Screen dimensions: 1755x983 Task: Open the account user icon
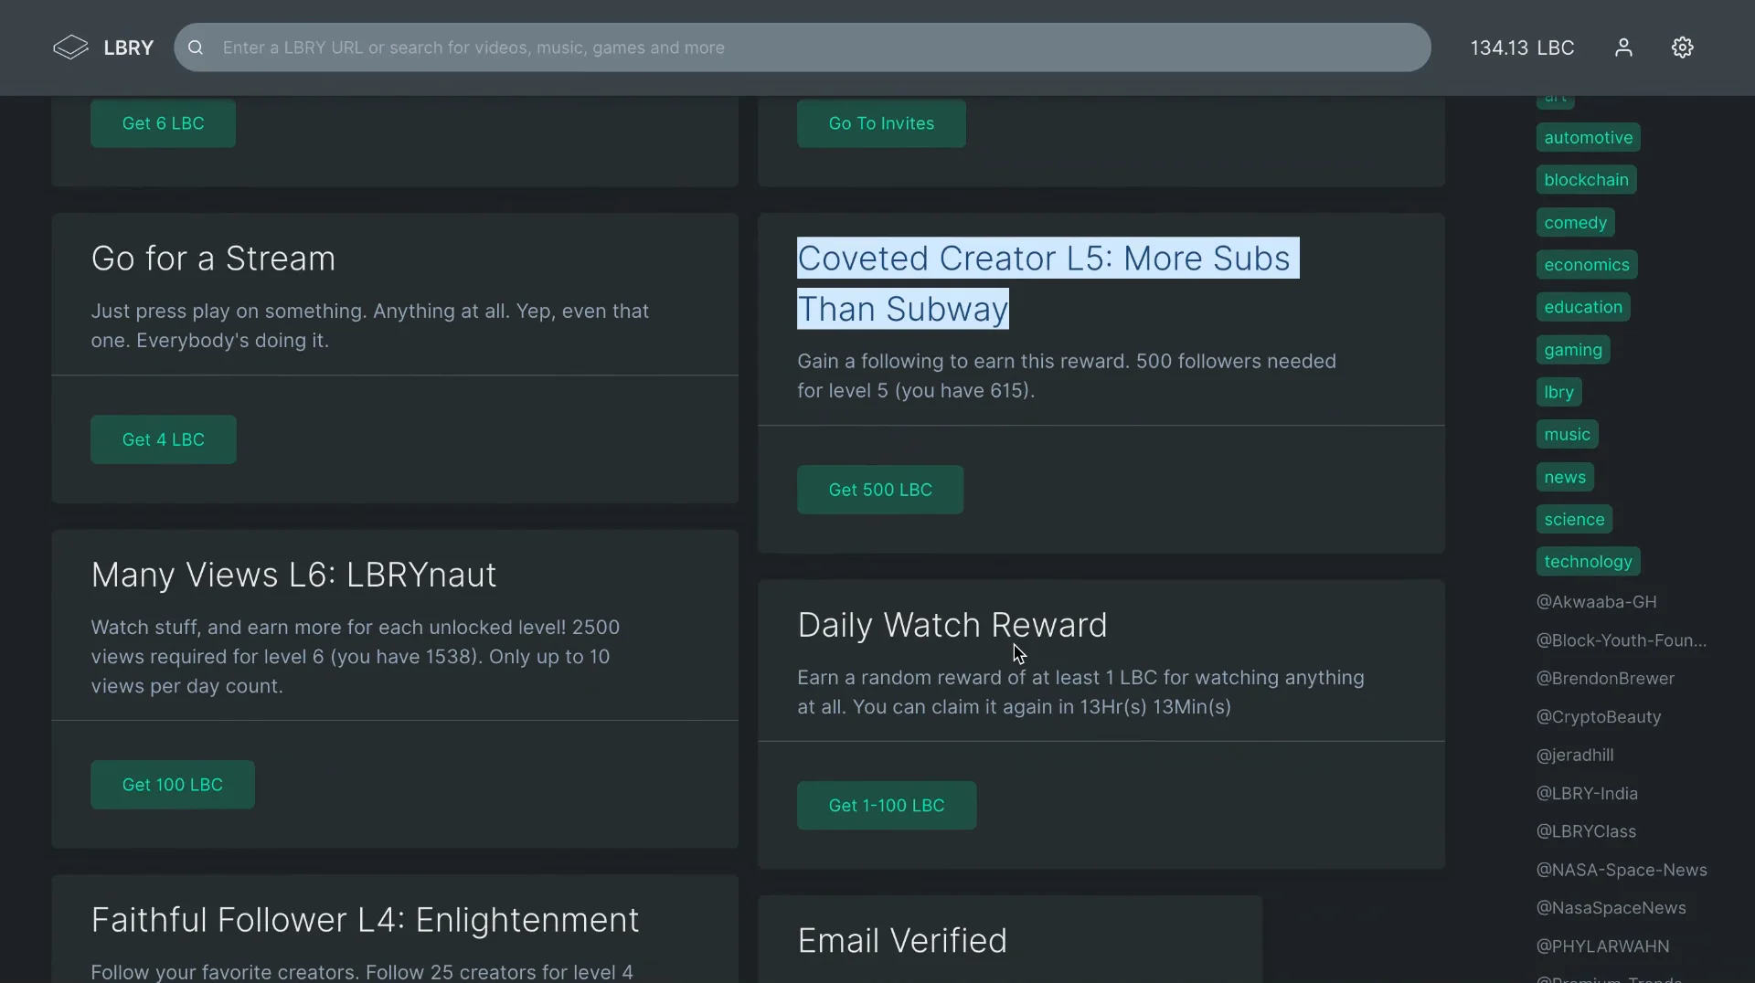[x=1623, y=48]
